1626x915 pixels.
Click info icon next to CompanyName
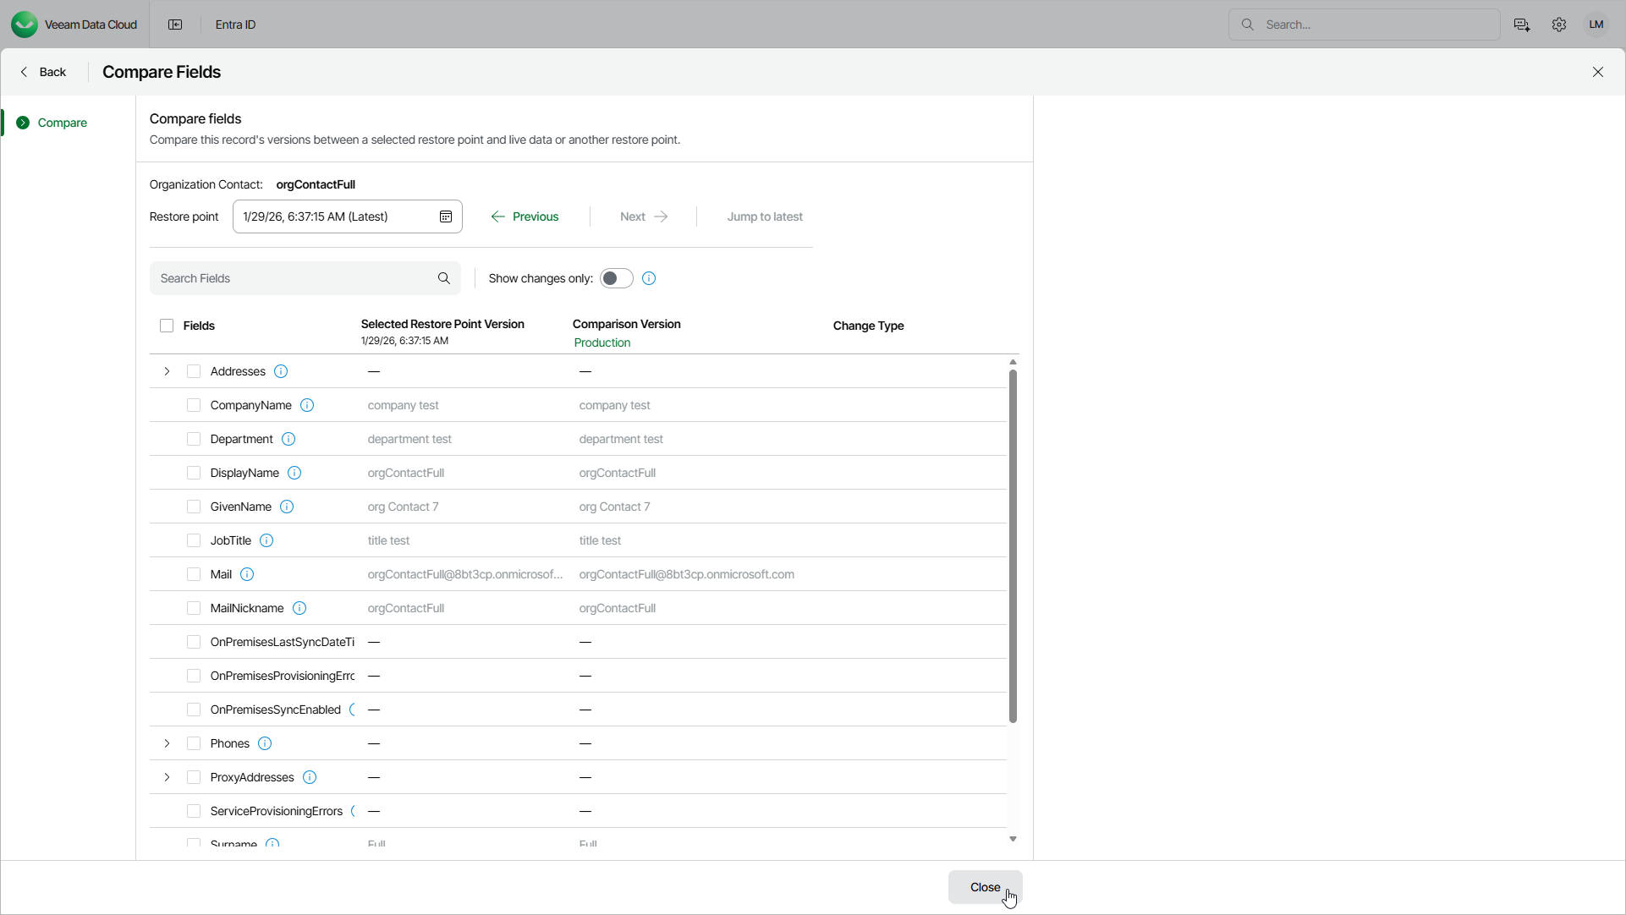307,405
